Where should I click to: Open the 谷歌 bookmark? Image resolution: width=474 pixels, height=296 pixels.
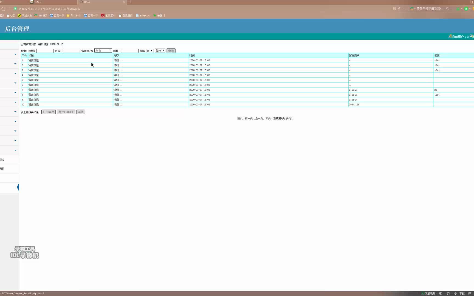11,16
